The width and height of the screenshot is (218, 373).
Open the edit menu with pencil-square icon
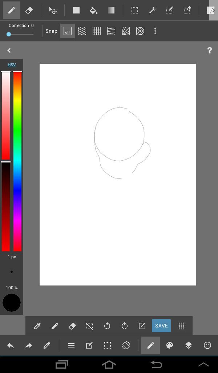[89, 345]
